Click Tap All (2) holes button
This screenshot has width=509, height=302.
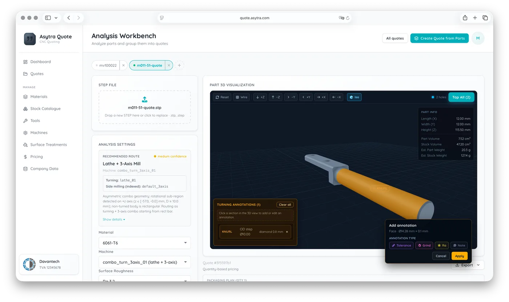461,97
